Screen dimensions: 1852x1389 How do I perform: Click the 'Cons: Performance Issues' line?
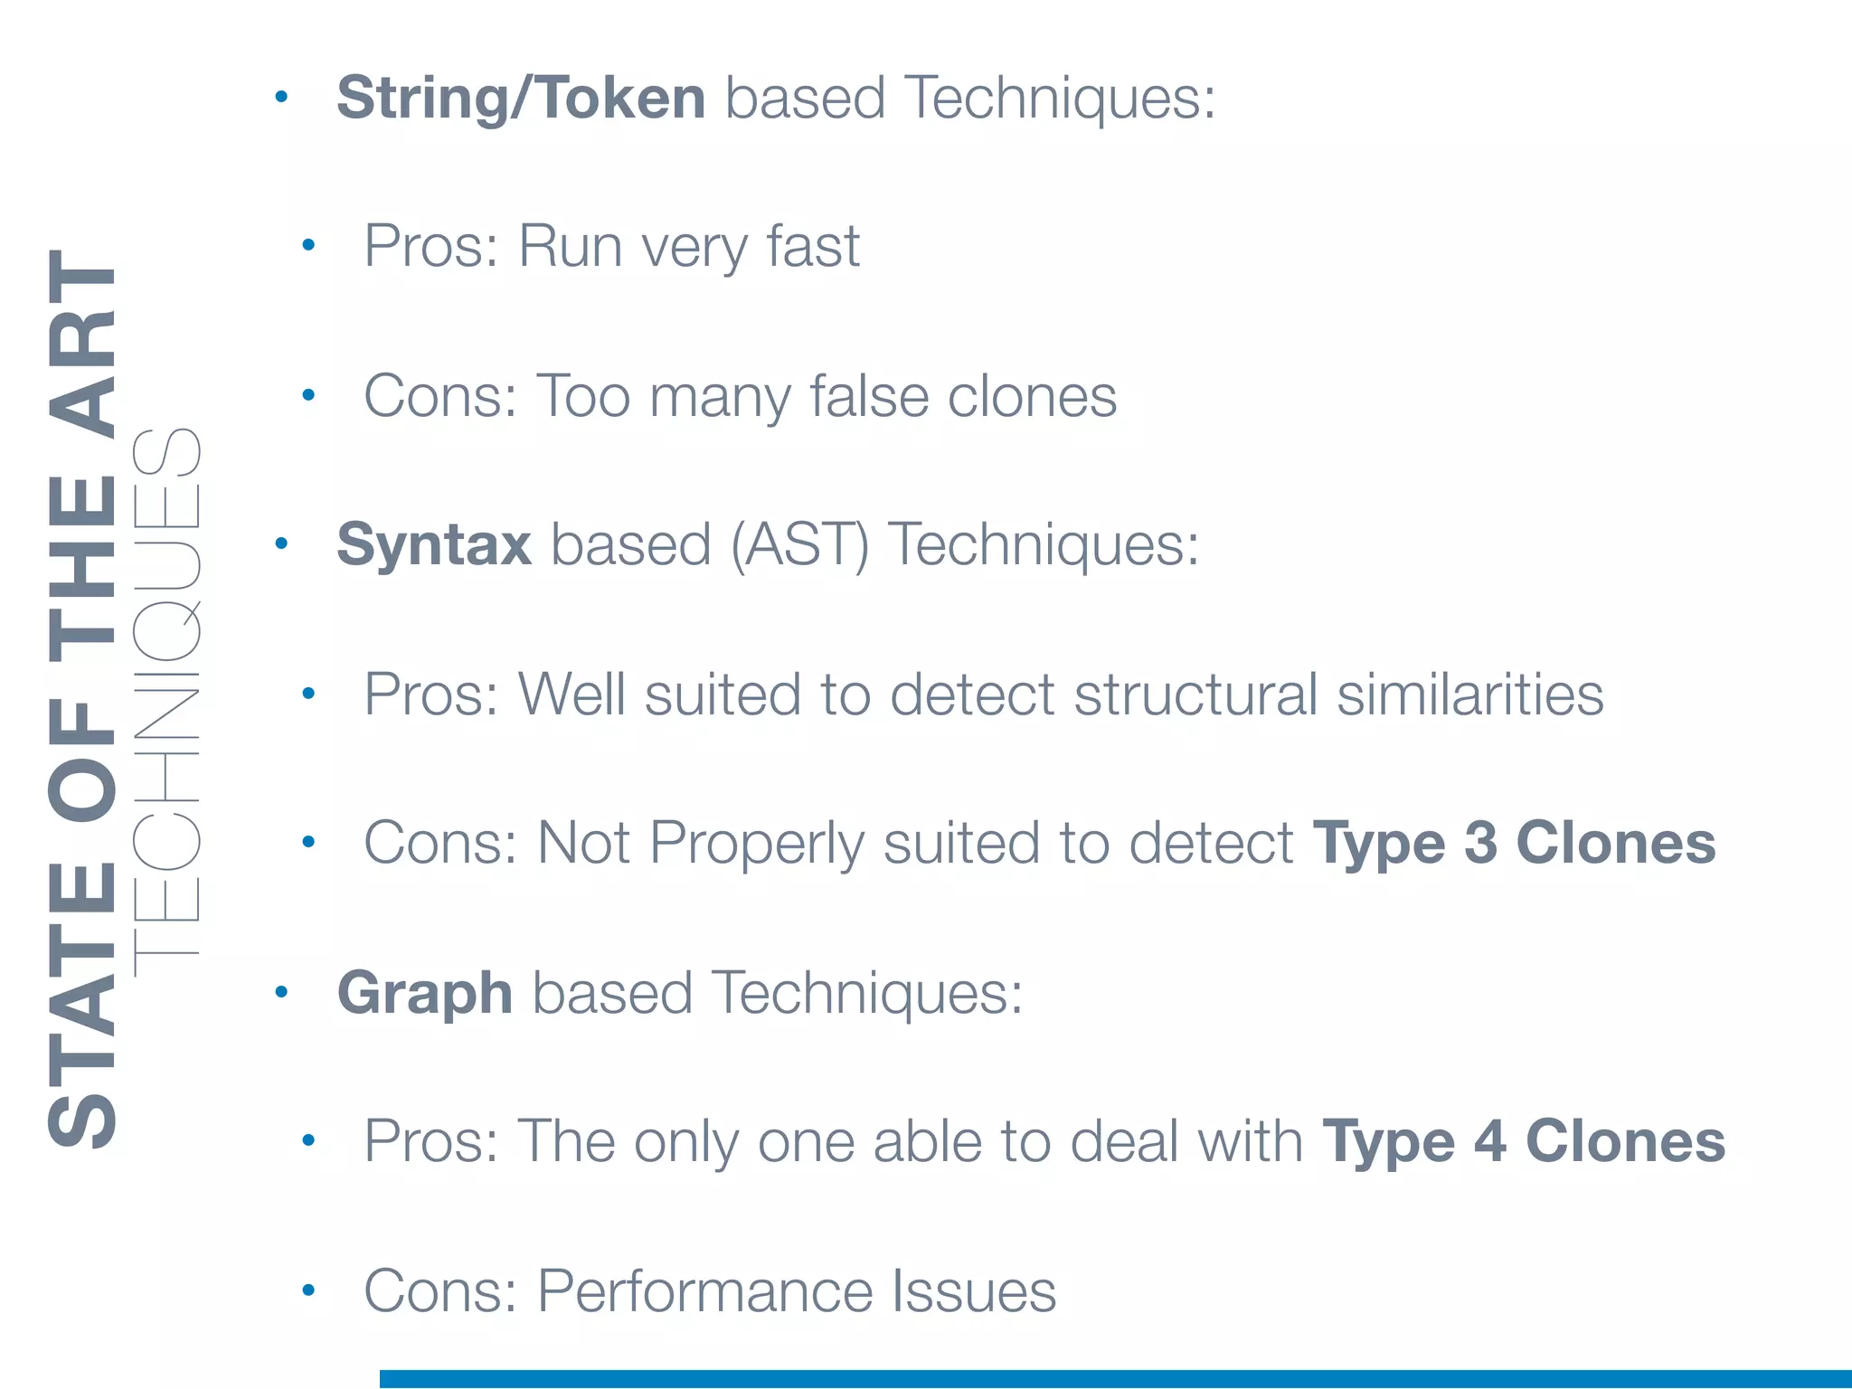click(x=710, y=1290)
